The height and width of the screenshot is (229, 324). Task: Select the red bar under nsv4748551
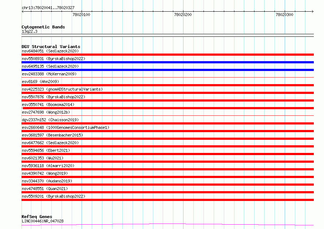tap(167, 192)
